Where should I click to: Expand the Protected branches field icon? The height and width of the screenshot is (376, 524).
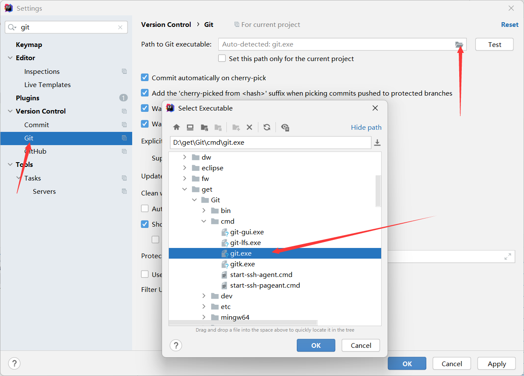tap(508, 256)
